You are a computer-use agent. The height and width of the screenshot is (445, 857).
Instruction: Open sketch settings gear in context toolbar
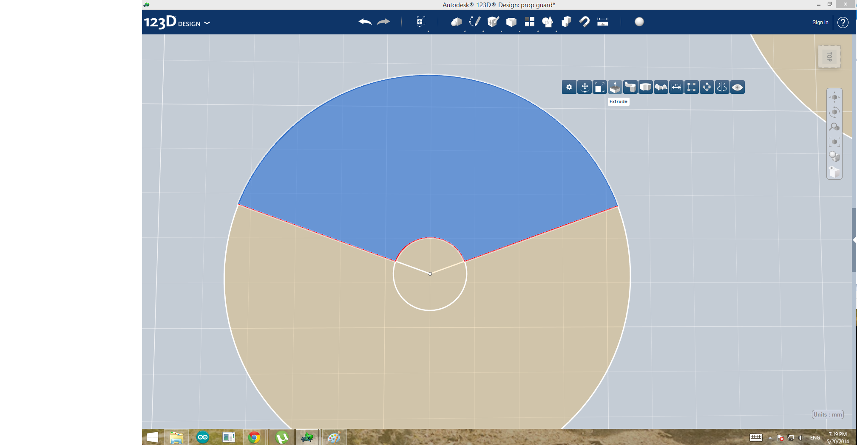point(569,87)
